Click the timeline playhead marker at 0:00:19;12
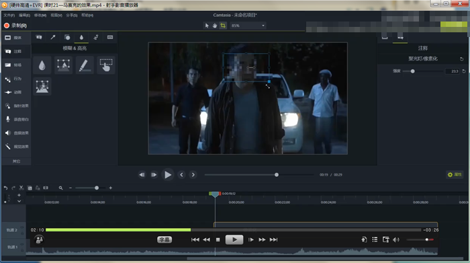Image resolution: width=470 pixels, height=263 pixels. point(215,194)
